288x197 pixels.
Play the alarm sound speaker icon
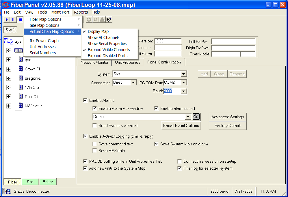(x=196, y=117)
